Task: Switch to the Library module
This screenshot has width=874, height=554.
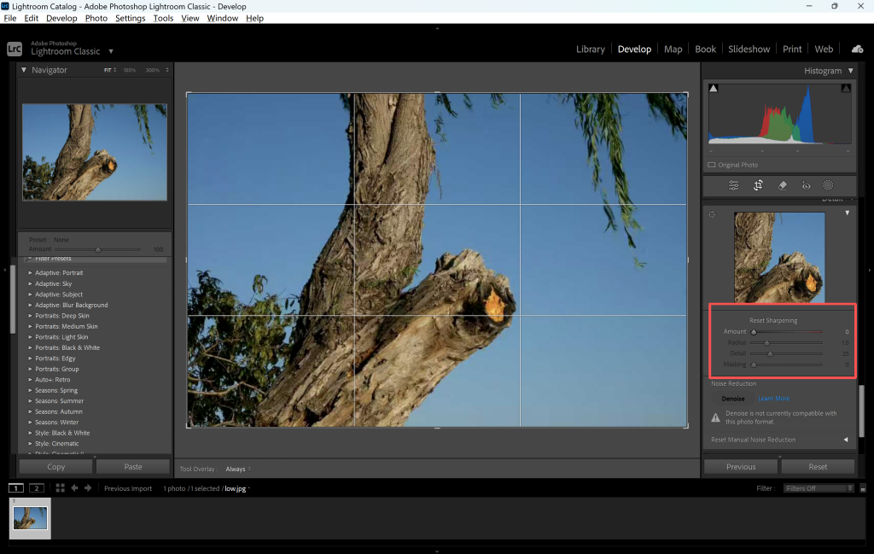Action: [591, 49]
